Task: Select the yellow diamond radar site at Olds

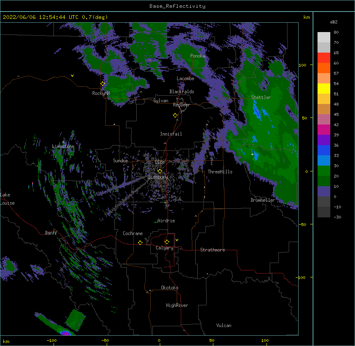Action: point(160,171)
